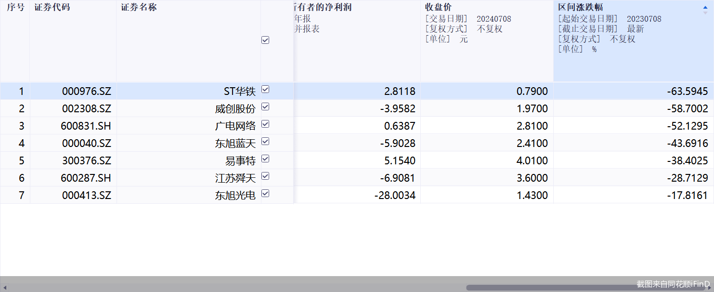Click net profit value -6.9081
The width and height of the screenshot is (714, 292).
[398, 178]
